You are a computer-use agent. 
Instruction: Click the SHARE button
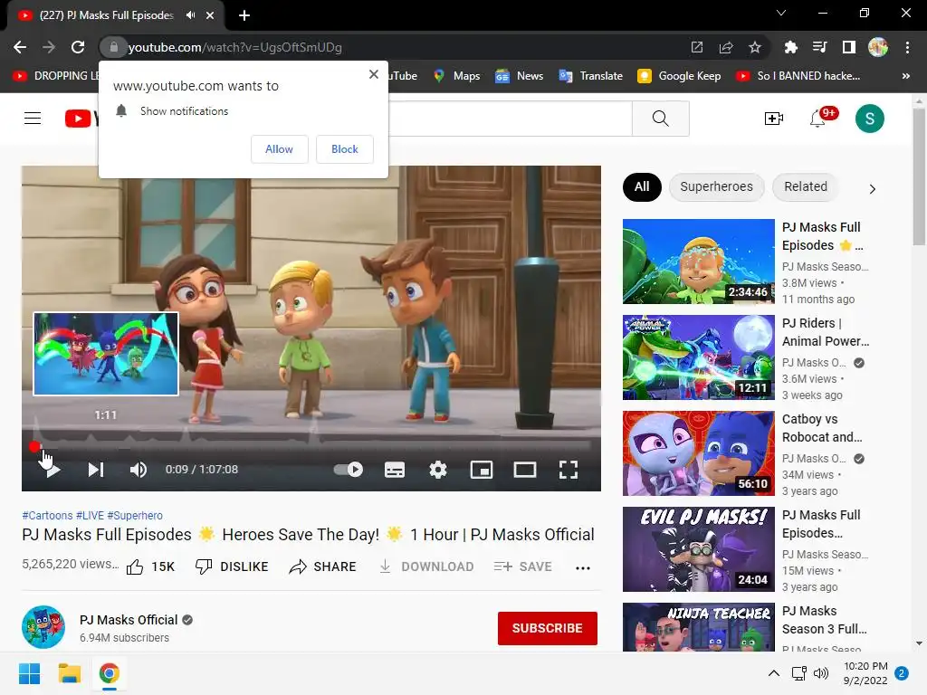pyautogui.click(x=323, y=566)
